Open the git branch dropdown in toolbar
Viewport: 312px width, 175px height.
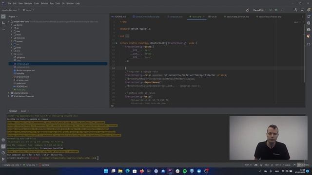coord(29,10)
